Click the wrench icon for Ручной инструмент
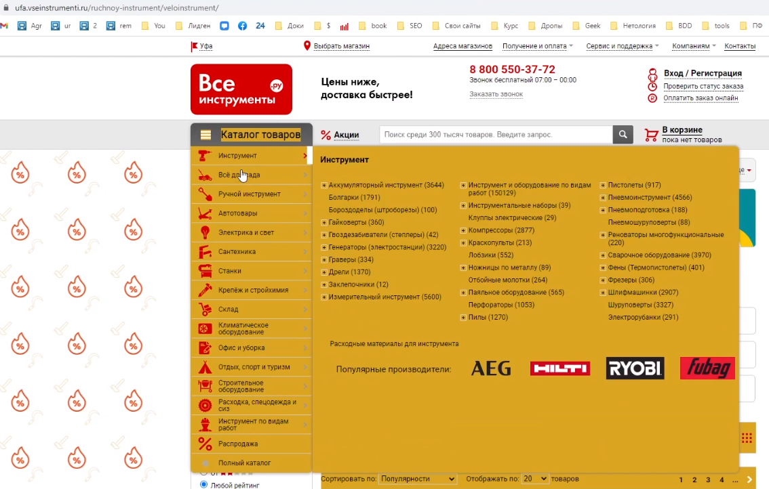Viewport: 769px width, 489px height. click(205, 194)
